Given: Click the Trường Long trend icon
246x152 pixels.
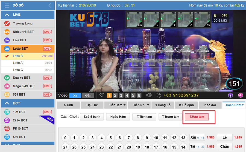Looking at the screenshot, I should coord(7,23).
